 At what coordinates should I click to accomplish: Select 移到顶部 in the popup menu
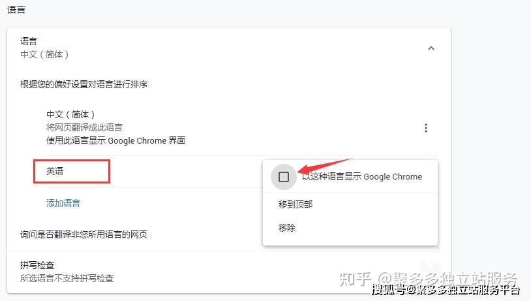pyautogui.click(x=296, y=204)
